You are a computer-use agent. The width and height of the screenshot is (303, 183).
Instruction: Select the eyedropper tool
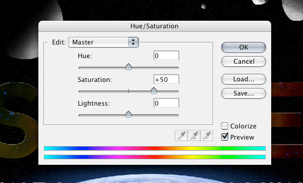[x=181, y=135]
